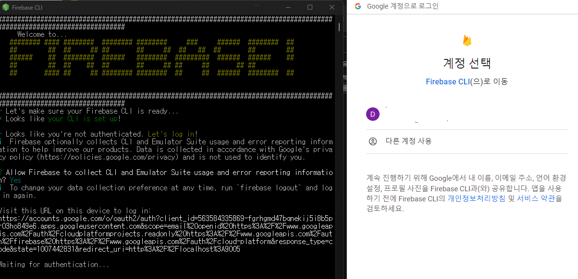Click the person icon beside 다른 계정 사용
578x279 pixels.
click(372, 141)
